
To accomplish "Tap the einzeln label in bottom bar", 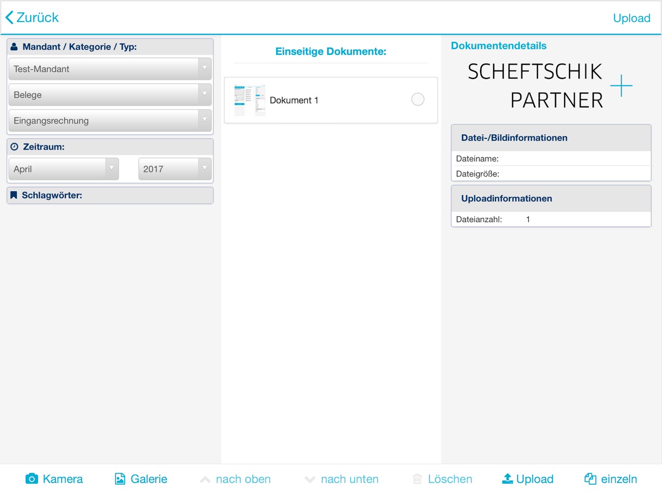I will click(619, 479).
